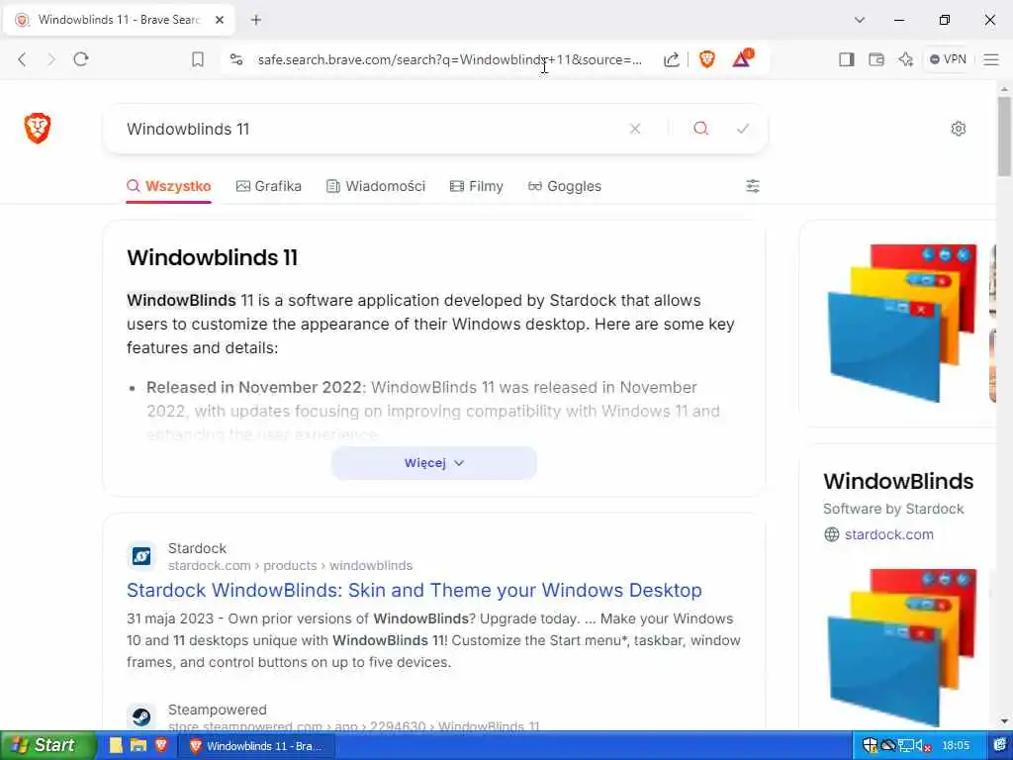Close the Windowblinds 11 browser tab
1013x760 pixels.
click(x=220, y=20)
